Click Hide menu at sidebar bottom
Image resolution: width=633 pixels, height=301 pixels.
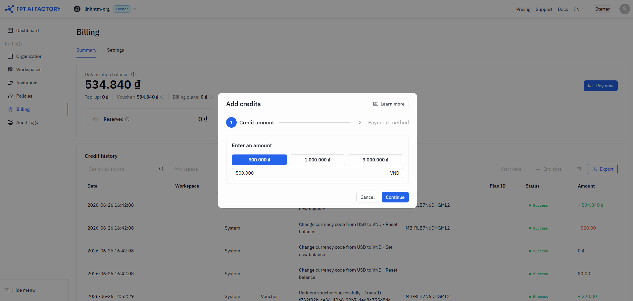coord(20,290)
